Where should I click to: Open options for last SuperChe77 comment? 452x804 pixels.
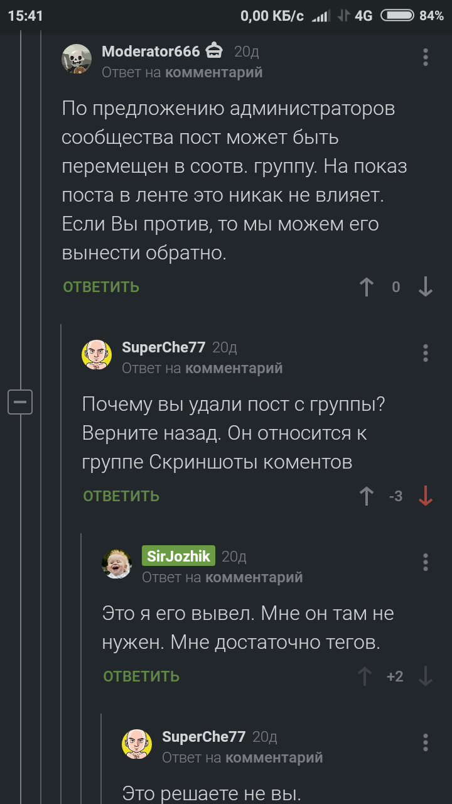tap(426, 742)
